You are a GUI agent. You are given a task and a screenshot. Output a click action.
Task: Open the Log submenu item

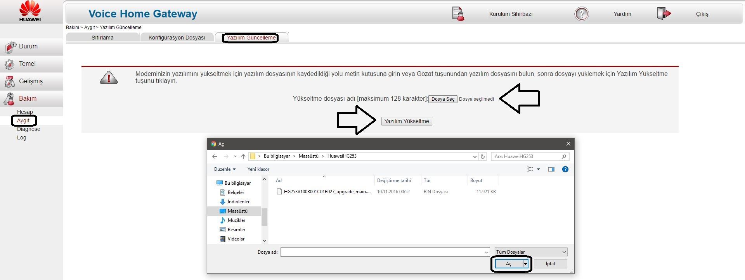[x=22, y=137]
